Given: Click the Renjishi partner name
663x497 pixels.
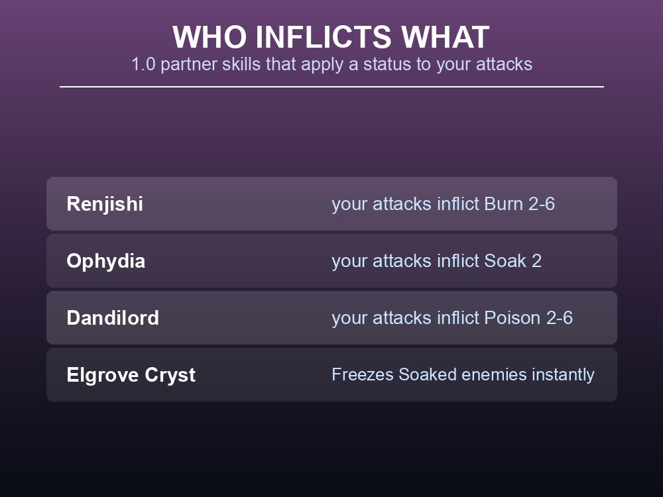Looking at the screenshot, I should tap(105, 204).
